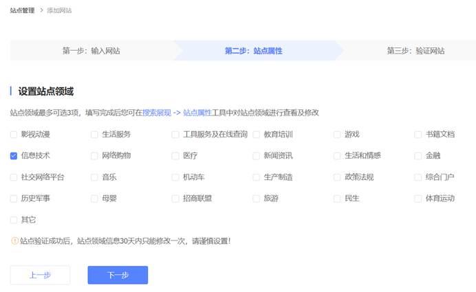
Task: Enable the 社交网络平台 checkbox
Action: pyautogui.click(x=14, y=177)
